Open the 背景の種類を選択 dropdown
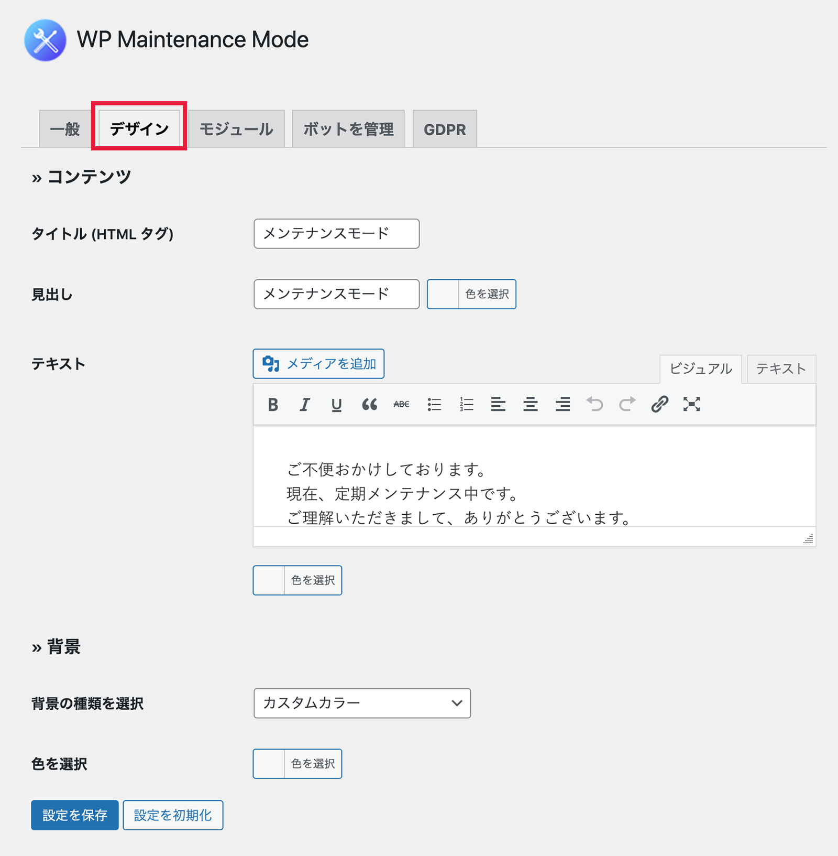This screenshot has height=856, width=838. tap(362, 703)
